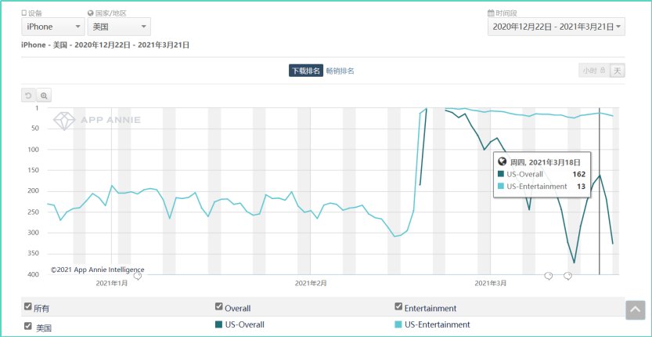Uncheck the 美国 country checkbox

point(28,326)
